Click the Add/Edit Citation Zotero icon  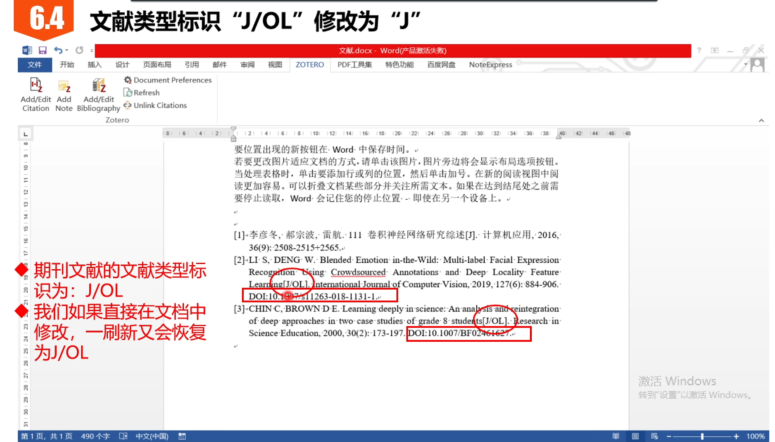coord(35,94)
